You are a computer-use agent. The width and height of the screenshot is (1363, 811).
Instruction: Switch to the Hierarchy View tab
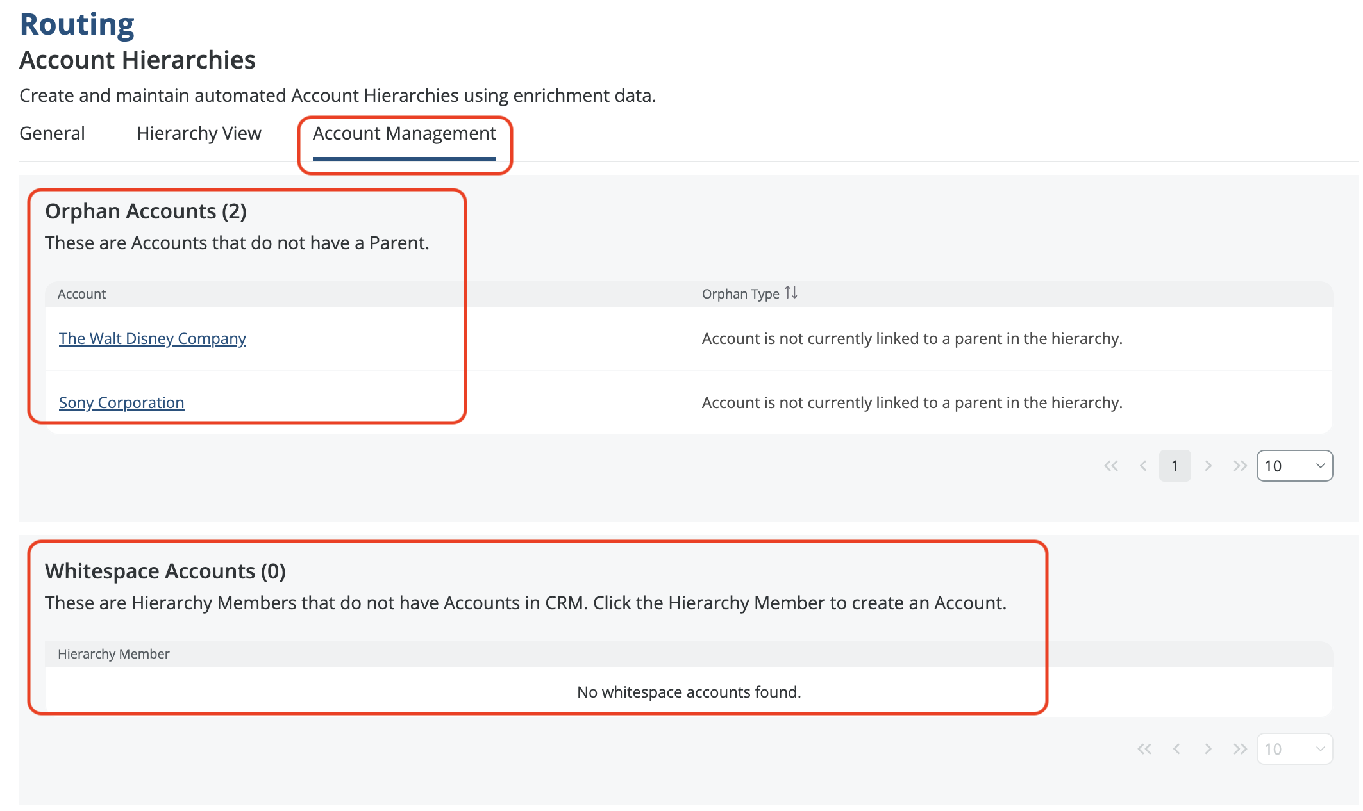click(x=199, y=133)
